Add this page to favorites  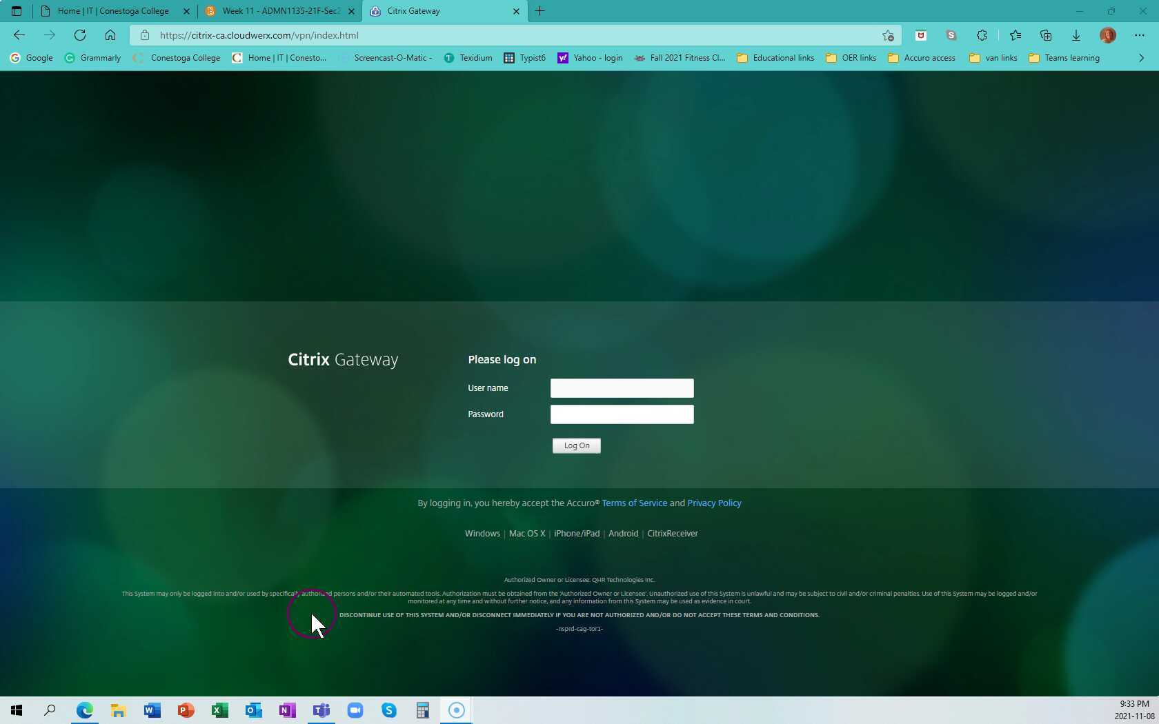pos(888,35)
